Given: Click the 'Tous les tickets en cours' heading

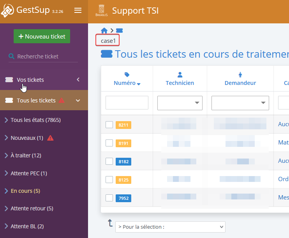Looking at the screenshot, I should 202,54.
